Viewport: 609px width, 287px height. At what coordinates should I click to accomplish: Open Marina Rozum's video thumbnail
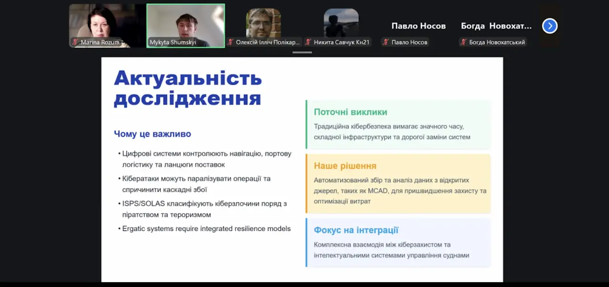click(108, 26)
